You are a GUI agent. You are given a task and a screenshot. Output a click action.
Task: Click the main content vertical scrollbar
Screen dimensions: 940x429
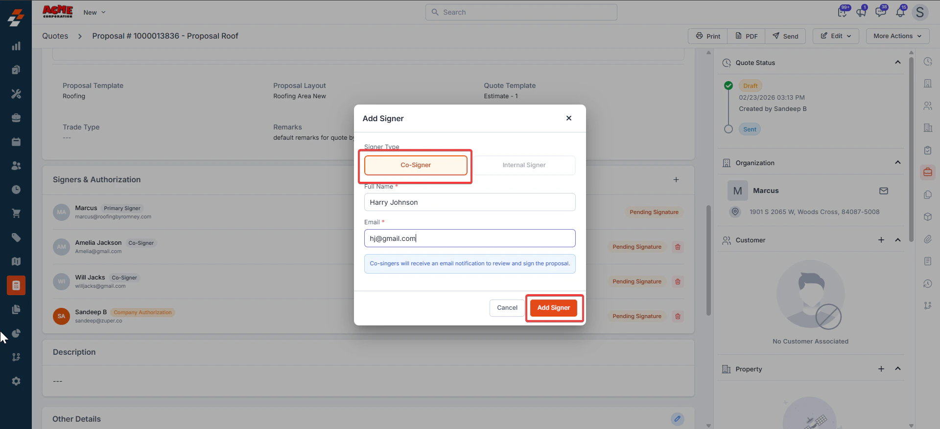(708, 260)
